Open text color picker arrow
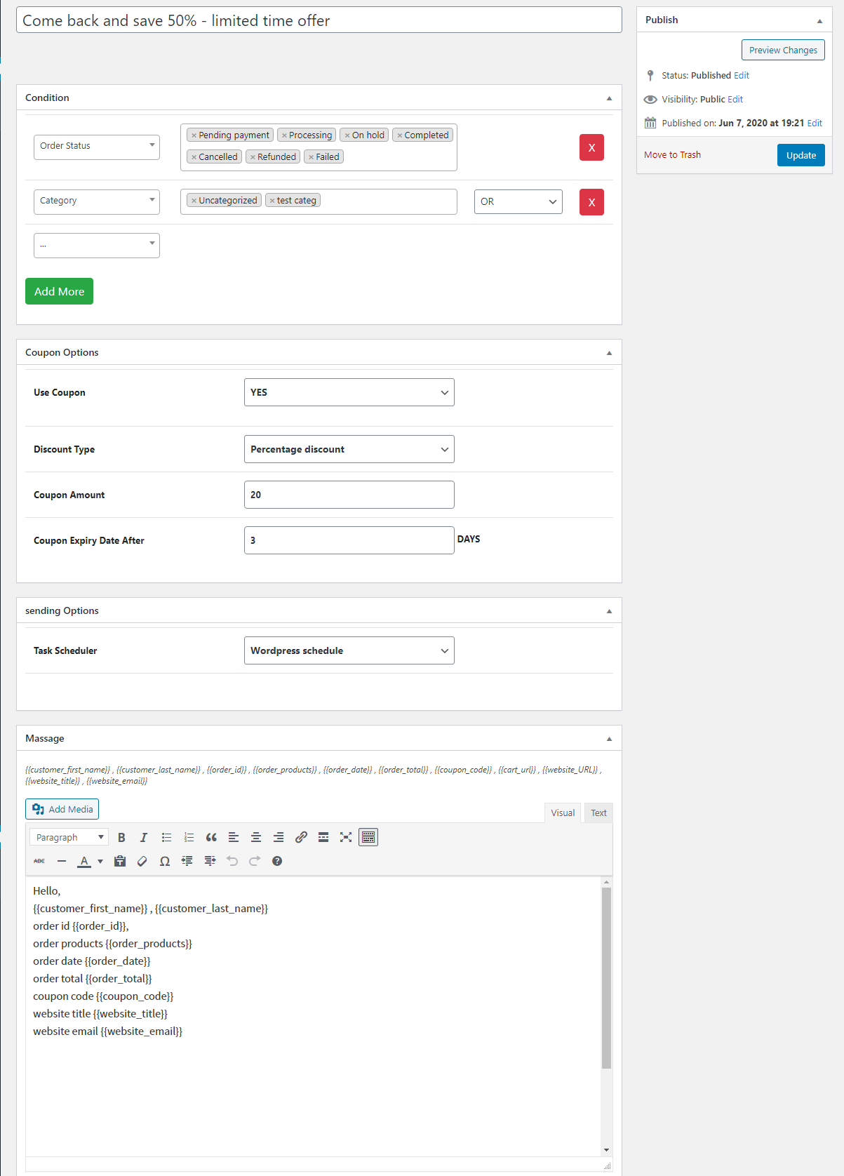 (100, 861)
